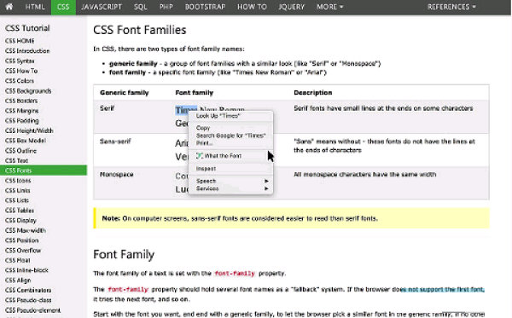This screenshot has width=512, height=318.
Task: Choose Search Google for "Times"
Action: point(231,136)
